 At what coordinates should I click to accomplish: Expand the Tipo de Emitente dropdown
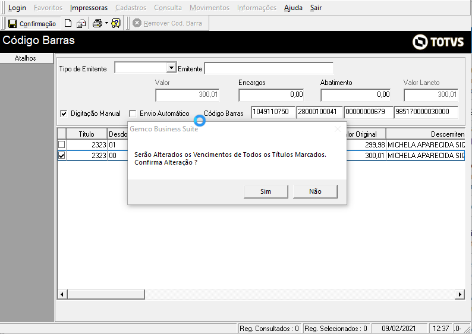(171, 68)
